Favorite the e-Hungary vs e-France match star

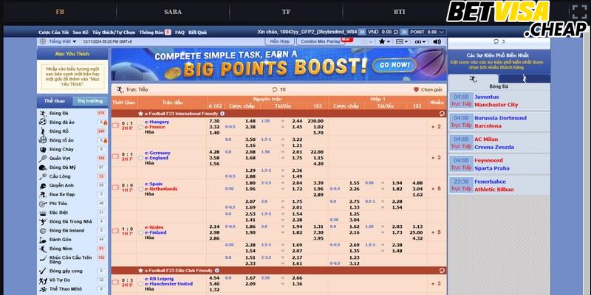point(141,127)
